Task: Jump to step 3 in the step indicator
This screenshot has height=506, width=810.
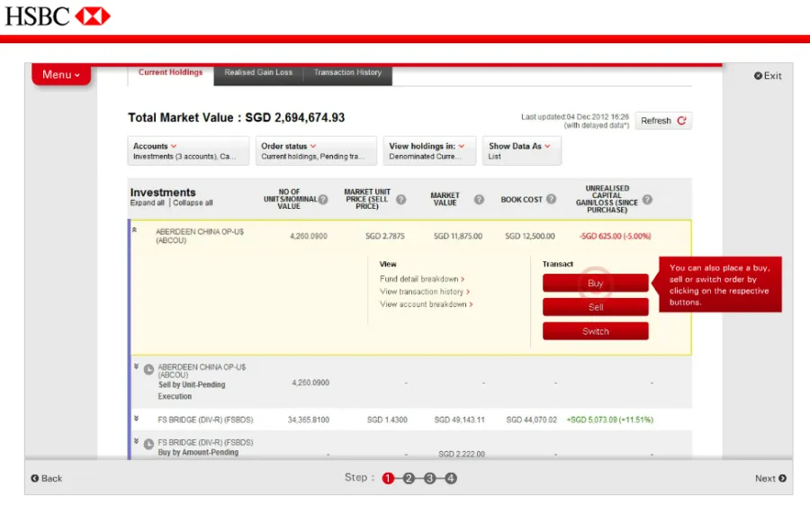Action: pos(429,478)
